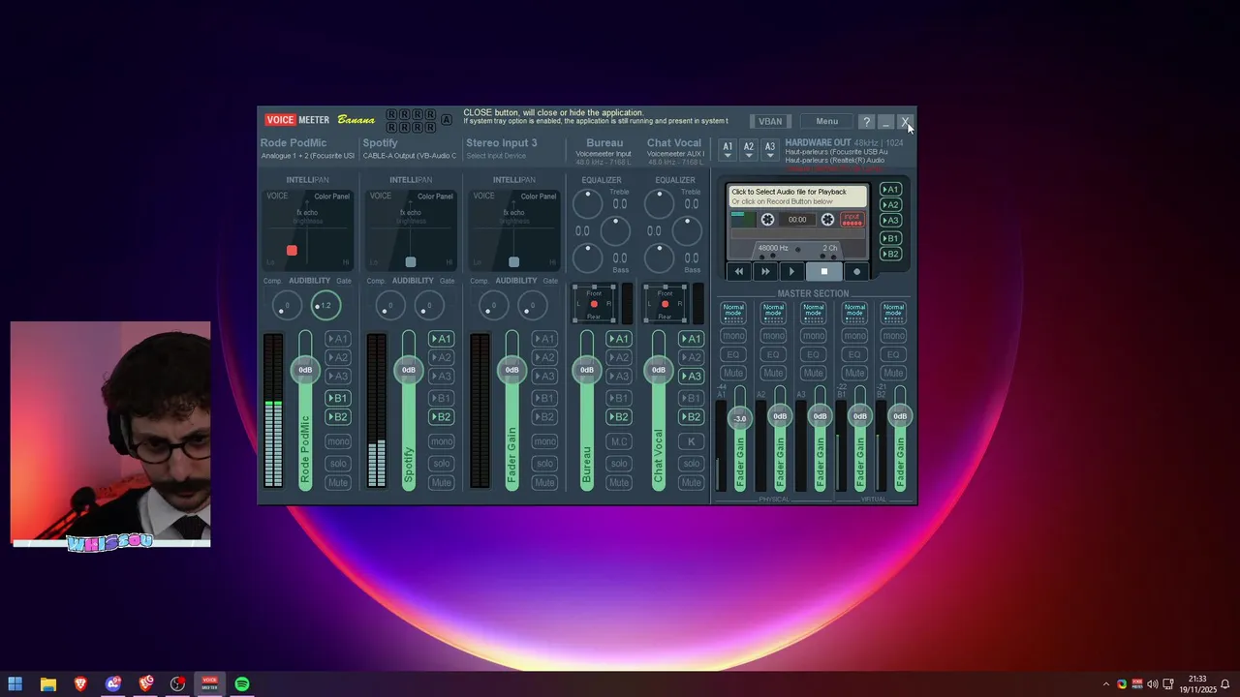Mute the A1 master bus
1240x697 pixels.
(x=733, y=373)
